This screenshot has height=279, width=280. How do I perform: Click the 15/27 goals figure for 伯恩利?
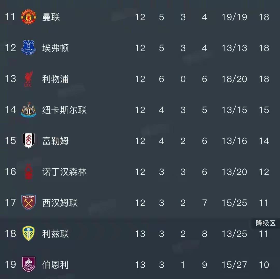click(234, 264)
